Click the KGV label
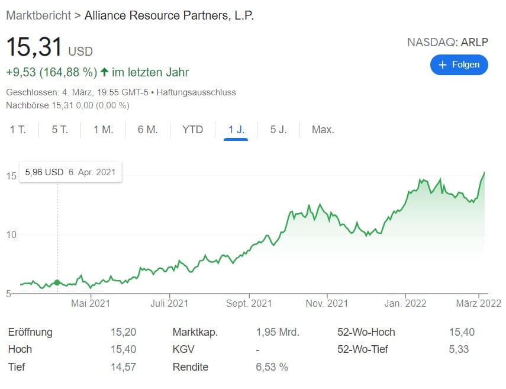506x389 pixels. click(183, 349)
